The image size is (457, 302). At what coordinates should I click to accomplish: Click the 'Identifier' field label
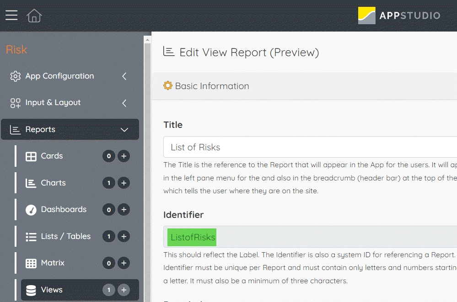[x=183, y=215]
